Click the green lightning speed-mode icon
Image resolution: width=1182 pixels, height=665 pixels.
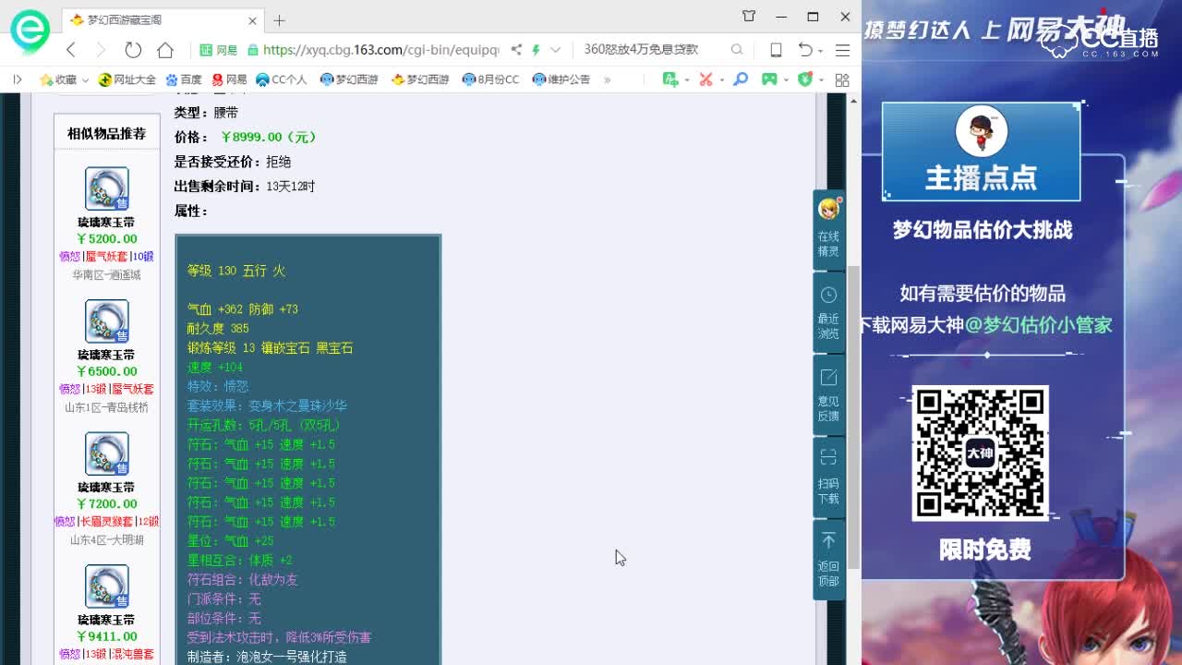tap(536, 50)
